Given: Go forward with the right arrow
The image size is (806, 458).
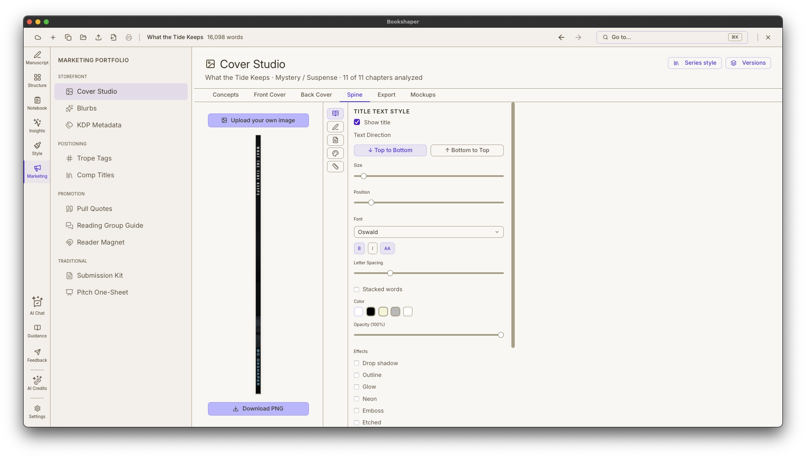Looking at the screenshot, I should click(x=578, y=37).
